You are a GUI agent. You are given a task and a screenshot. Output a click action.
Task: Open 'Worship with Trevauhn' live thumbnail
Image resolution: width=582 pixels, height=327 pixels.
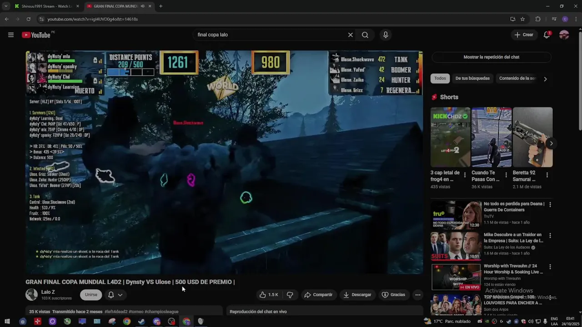coord(456,277)
